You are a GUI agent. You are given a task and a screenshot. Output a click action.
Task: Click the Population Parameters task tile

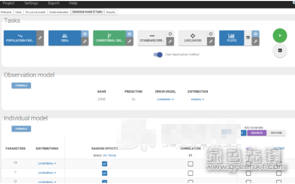20,38
